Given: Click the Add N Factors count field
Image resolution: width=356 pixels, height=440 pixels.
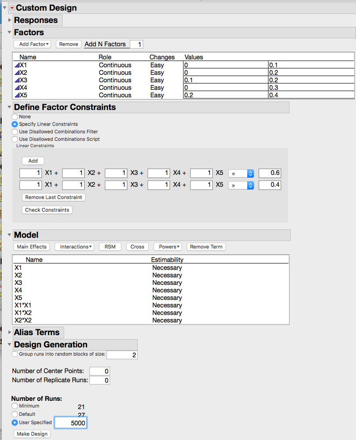Looking at the screenshot, I should point(136,44).
